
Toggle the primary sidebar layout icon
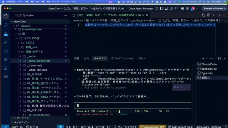coord(161,9)
